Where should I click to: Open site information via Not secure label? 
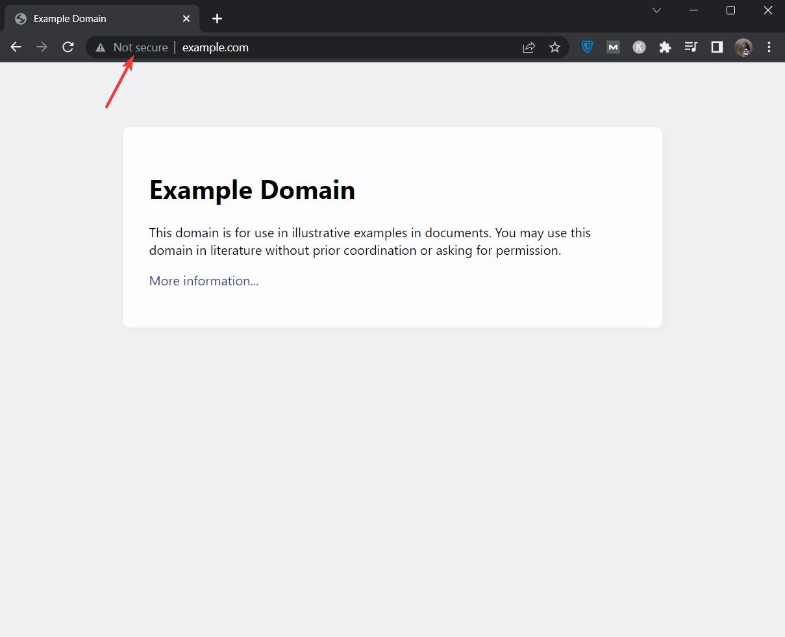click(140, 47)
